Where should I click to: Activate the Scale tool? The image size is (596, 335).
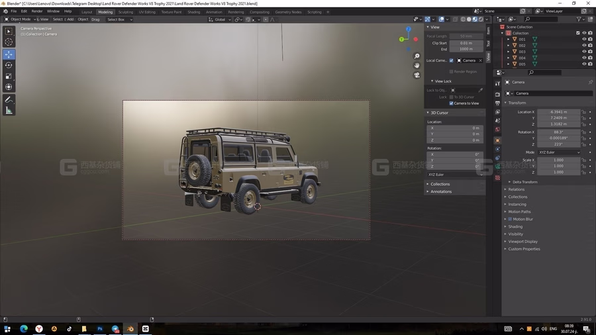[9, 76]
